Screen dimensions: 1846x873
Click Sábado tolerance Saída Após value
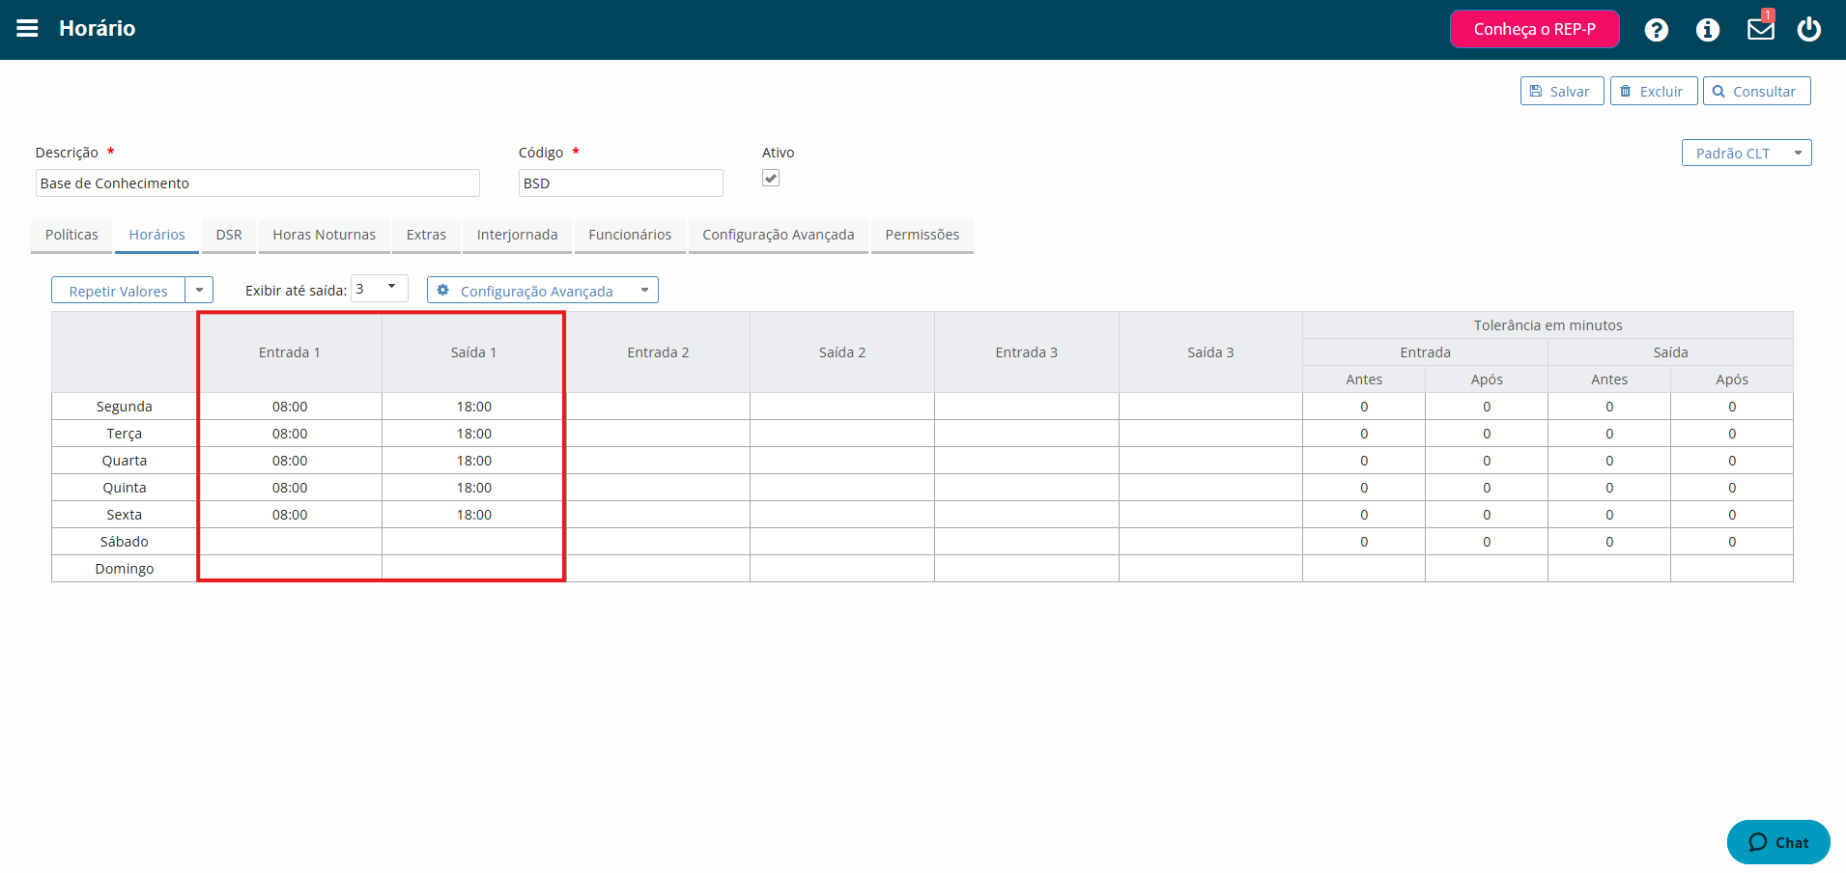click(x=1732, y=542)
